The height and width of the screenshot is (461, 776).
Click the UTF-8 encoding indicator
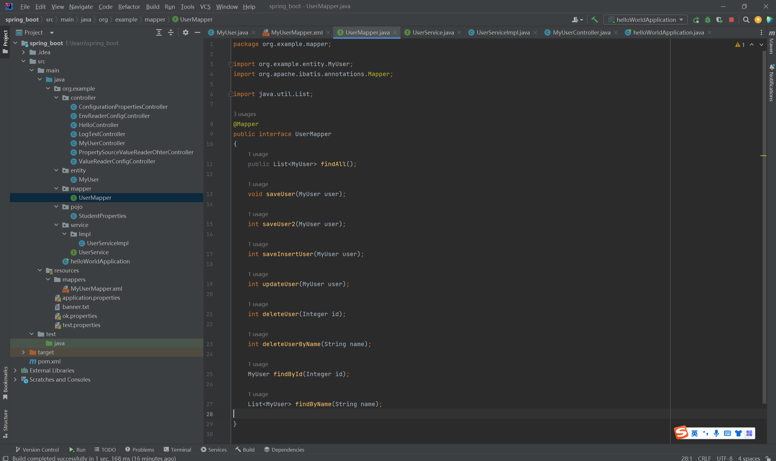coord(724,458)
